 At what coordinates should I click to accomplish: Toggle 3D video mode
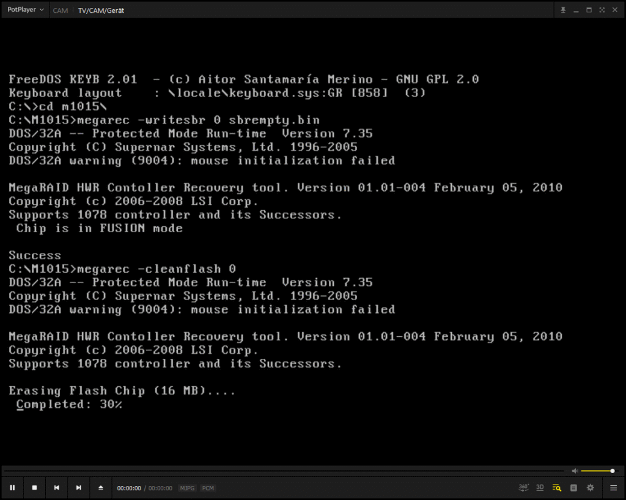540,488
